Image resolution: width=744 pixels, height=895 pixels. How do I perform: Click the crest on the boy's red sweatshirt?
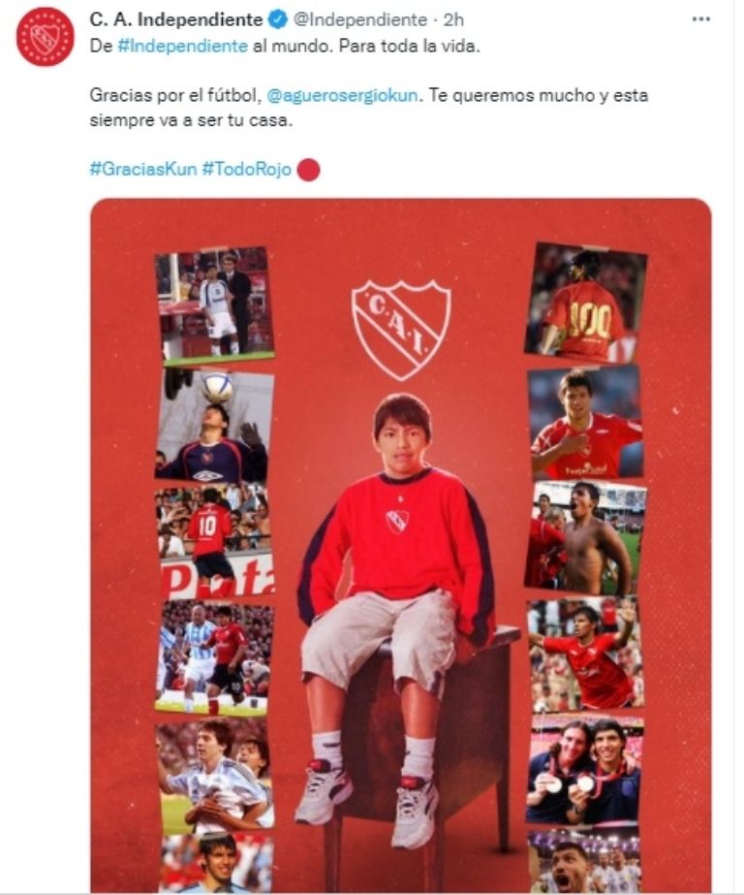click(397, 521)
